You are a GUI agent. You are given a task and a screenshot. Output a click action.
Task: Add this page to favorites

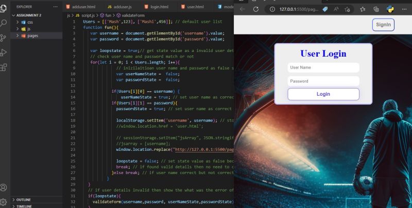[347, 9]
